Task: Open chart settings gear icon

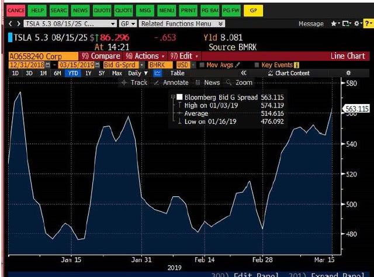Action: pos(348,73)
